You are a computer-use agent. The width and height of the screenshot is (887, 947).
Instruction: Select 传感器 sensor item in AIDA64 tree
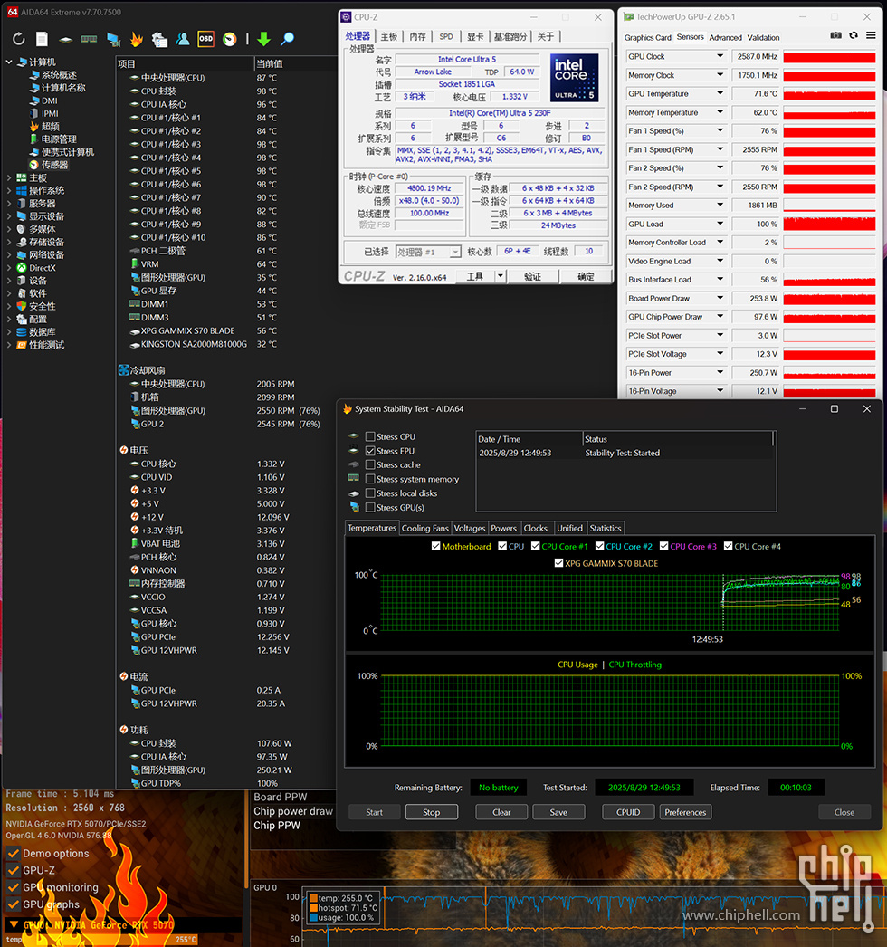[x=55, y=165]
